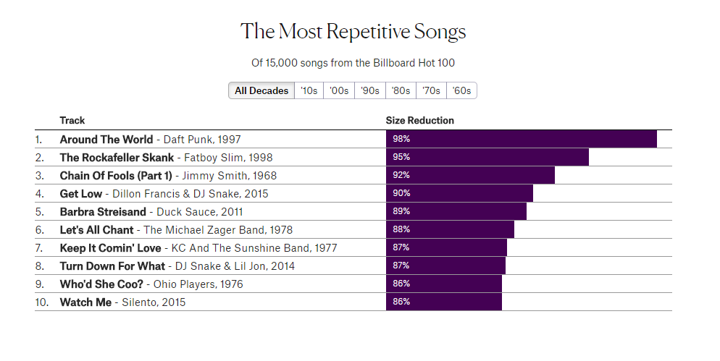This screenshot has height=361, width=720.
Task: Select the All Decades filter
Action: pos(261,90)
